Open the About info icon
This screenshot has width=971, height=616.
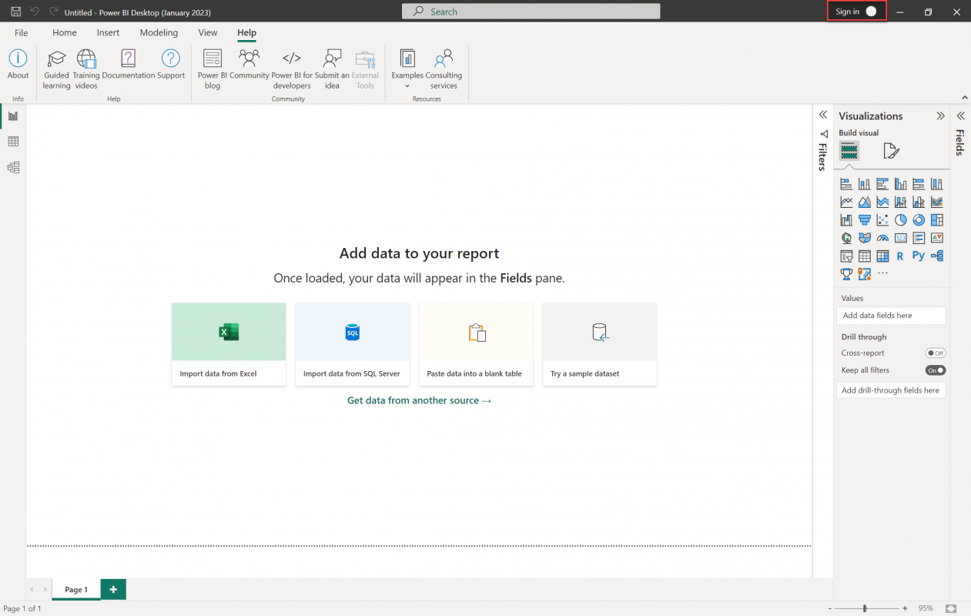tap(18, 65)
